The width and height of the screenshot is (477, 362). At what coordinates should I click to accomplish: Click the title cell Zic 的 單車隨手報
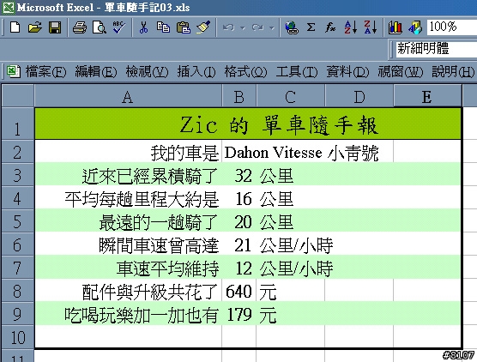[x=248, y=124]
